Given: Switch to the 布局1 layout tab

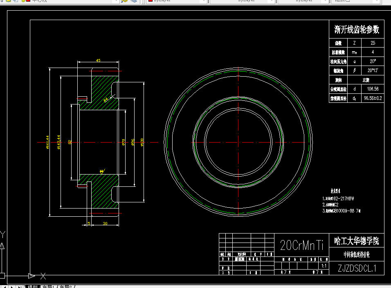Looking at the screenshot, I should coord(48,286).
